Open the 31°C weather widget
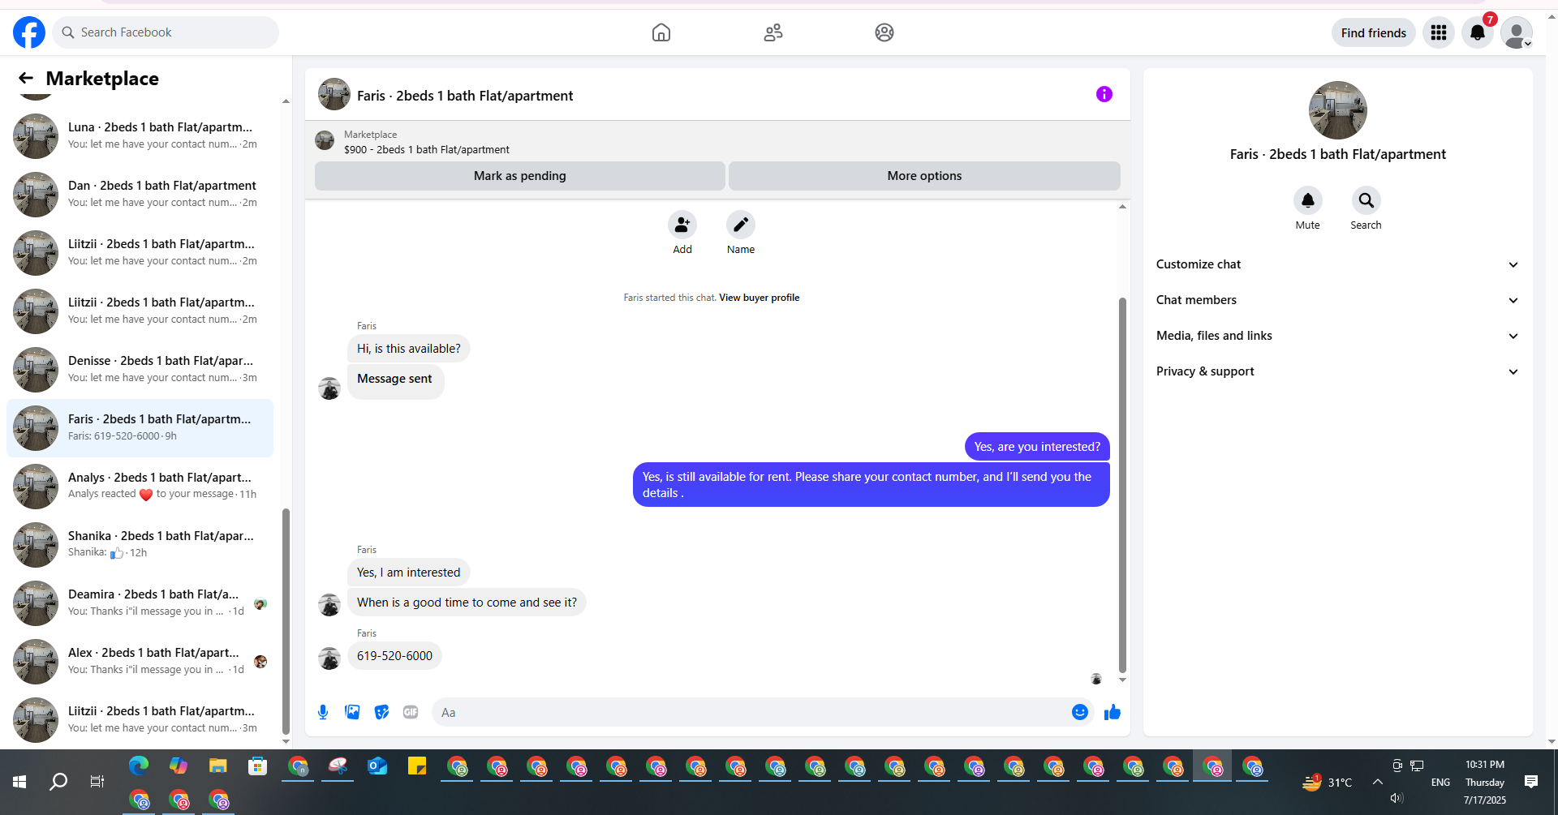1558x815 pixels. click(x=1328, y=782)
